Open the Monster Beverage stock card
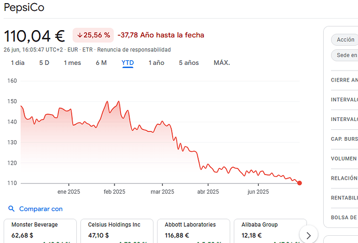 (40, 231)
